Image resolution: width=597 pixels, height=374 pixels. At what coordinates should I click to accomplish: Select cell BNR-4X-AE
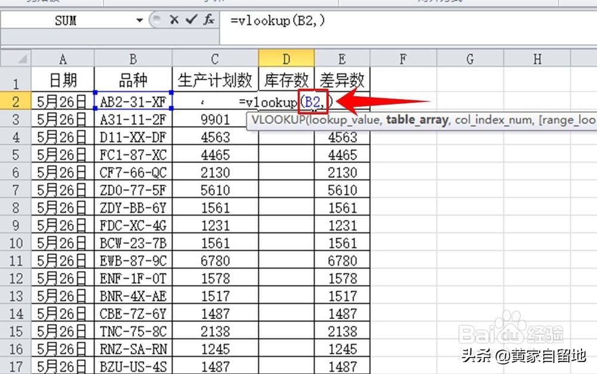(x=133, y=296)
